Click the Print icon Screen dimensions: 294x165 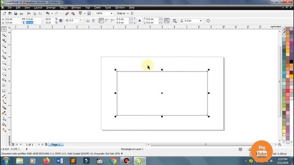[21, 13]
